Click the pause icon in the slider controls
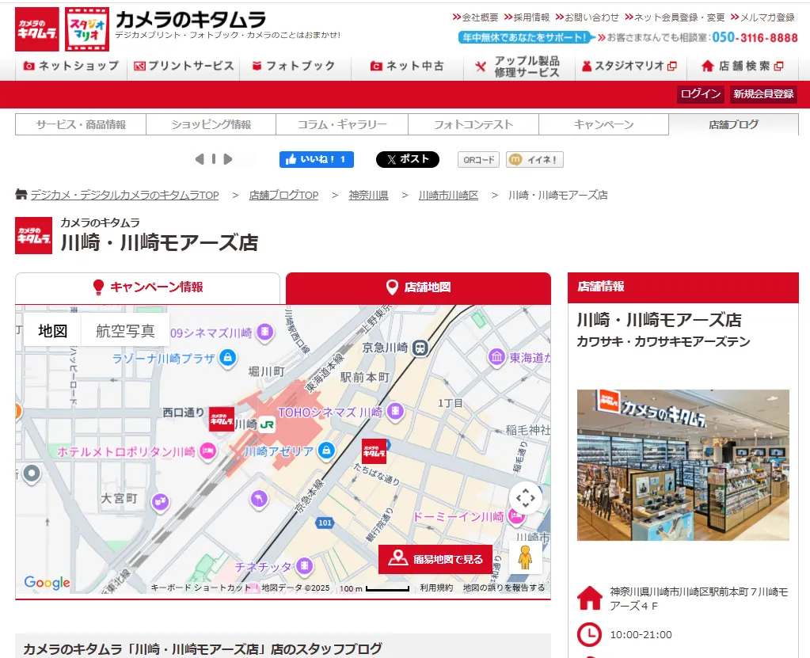Viewport: 810px width, 658px height. click(214, 159)
